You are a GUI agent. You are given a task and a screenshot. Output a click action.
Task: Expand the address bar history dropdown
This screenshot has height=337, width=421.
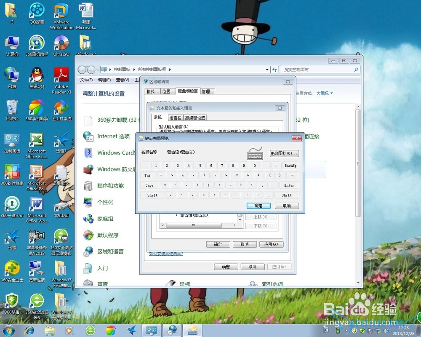[267, 70]
